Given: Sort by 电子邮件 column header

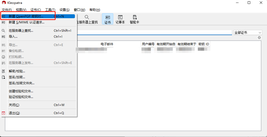Looking at the screenshot, I should (107, 44).
